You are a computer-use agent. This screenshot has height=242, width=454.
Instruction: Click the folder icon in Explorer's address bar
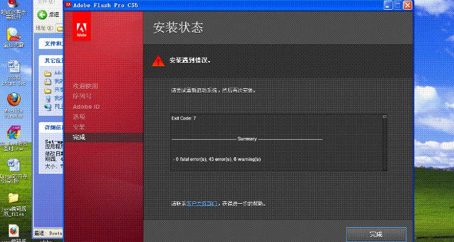[x=60, y=28]
